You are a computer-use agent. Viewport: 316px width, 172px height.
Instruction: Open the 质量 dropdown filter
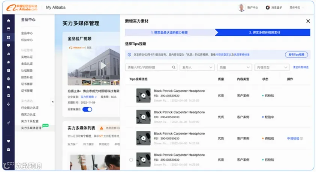pyautogui.click(x=235, y=67)
